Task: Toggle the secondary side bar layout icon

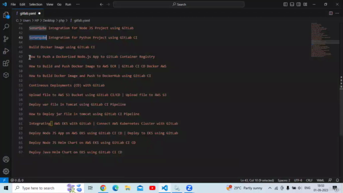Action: (299, 4)
